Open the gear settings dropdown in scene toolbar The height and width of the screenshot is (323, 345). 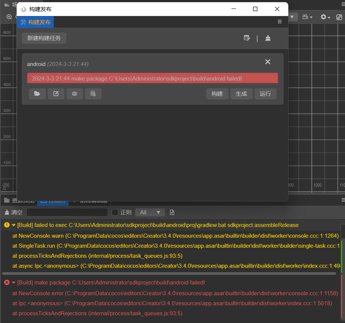tap(325, 17)
